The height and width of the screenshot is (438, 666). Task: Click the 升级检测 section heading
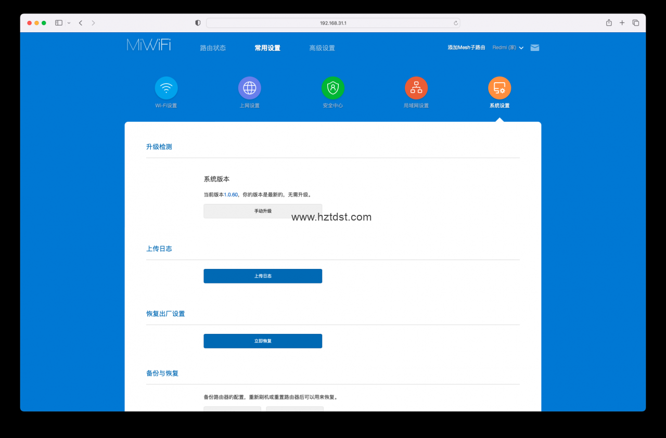[x=159, y=147]
